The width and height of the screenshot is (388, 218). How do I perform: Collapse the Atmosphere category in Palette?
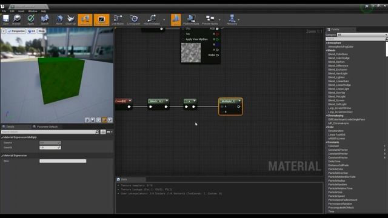(327, 43)
